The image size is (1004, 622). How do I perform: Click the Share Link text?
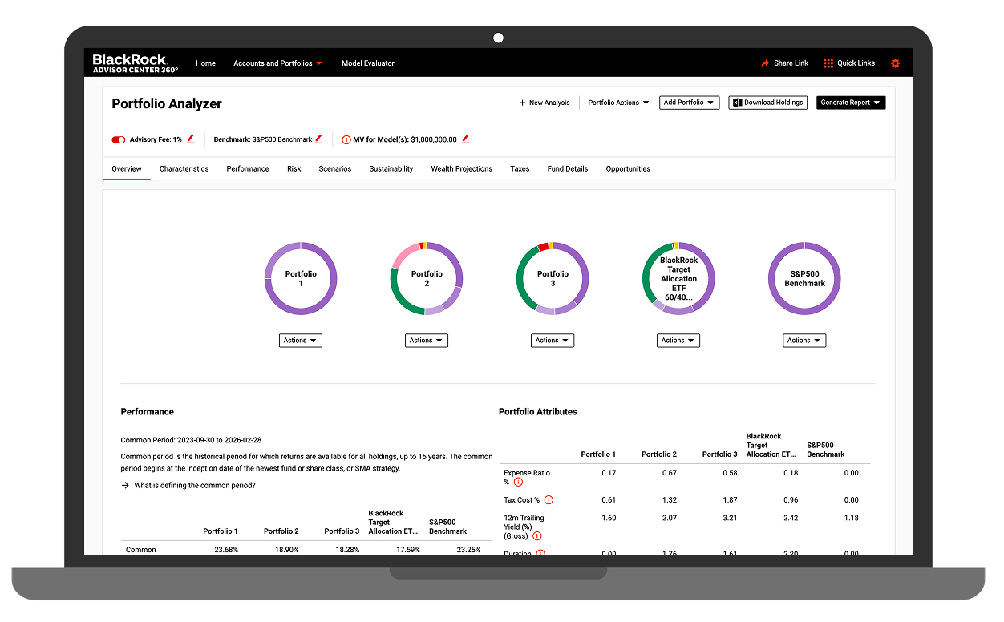(791, 63)
